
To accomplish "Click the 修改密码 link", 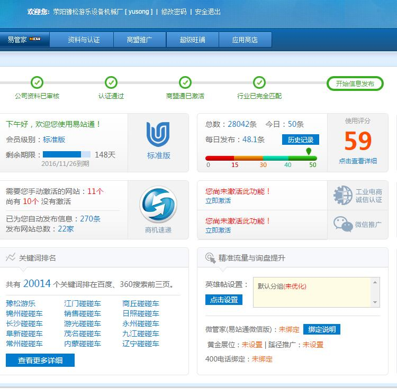I will (174, 12).
